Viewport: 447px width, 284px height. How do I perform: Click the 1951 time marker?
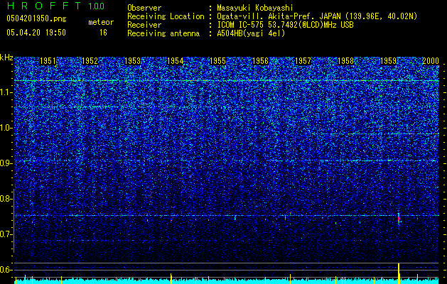coord(48,61)
